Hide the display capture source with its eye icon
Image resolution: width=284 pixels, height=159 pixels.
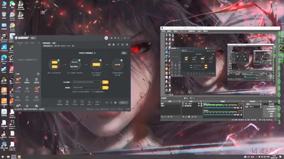pyautogui.click(x=199, y=106)
